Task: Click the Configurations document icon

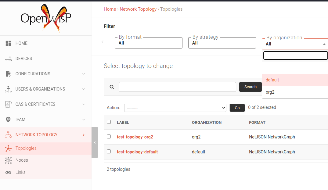Action: click(8, 73)
